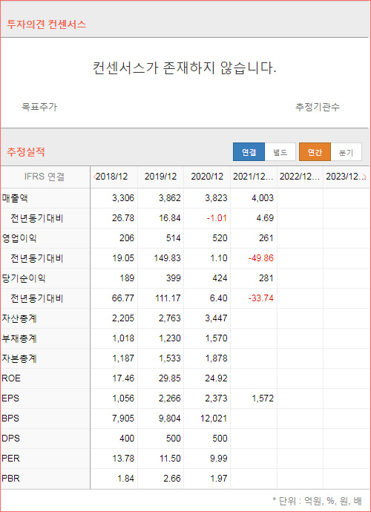Click the 1,572 EPS value
371x512 pixels.
(x=263, y=398)
